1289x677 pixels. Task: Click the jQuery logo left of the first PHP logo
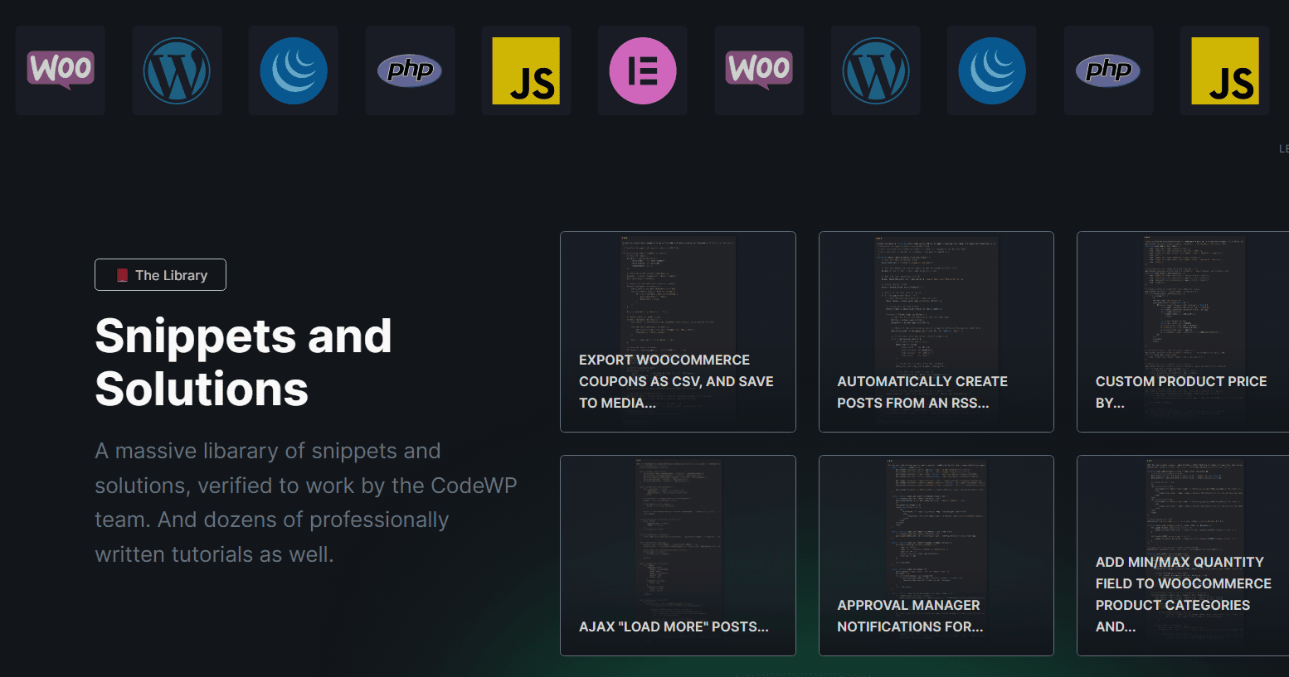tap(294, 70)
